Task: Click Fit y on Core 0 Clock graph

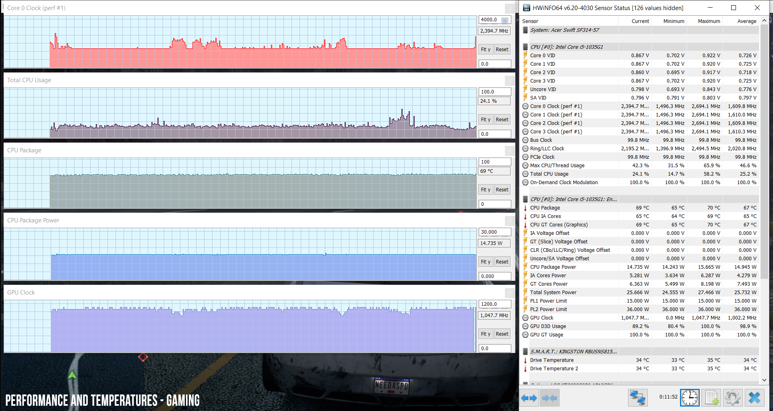Action: click(486, 50)
